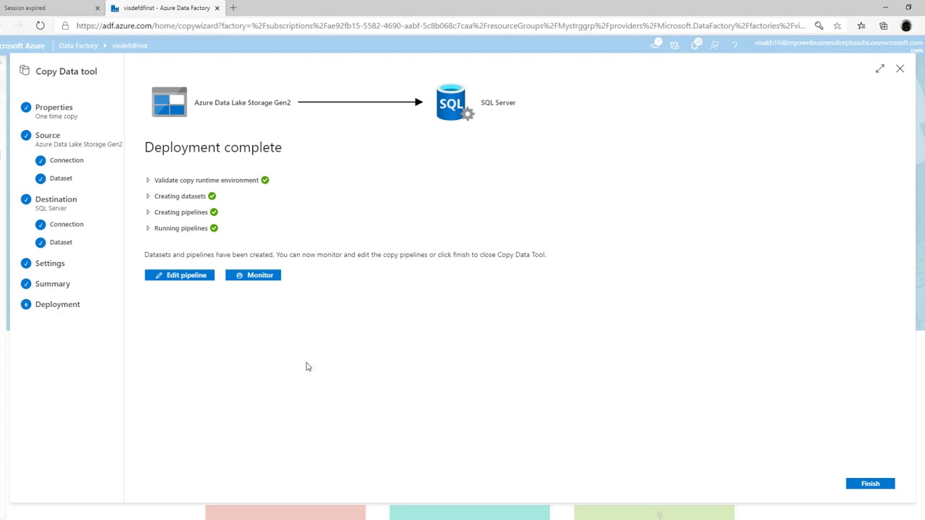Open the browser Collections icon
Viewport: 925px width, 520px height.
(x=883, y=25)
